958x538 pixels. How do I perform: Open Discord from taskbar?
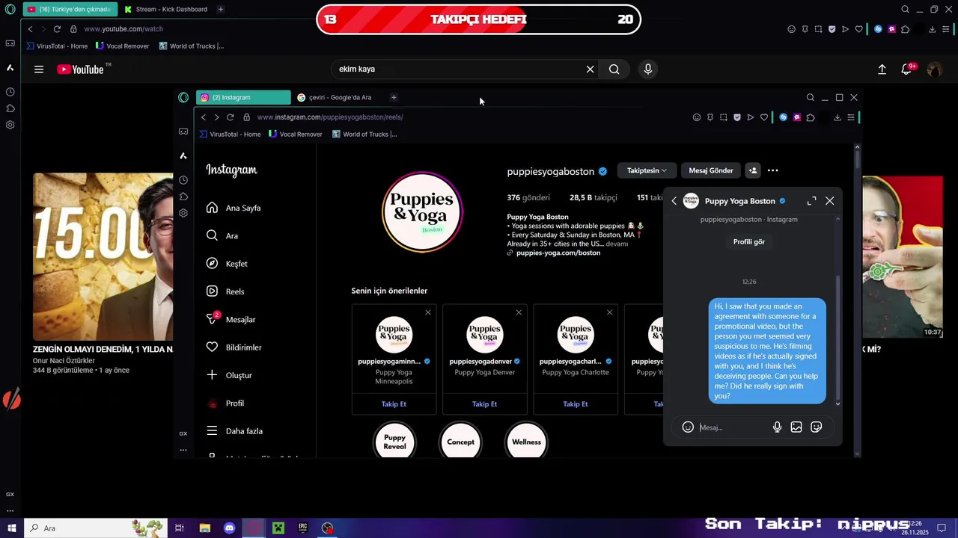(x=230, y=528)
